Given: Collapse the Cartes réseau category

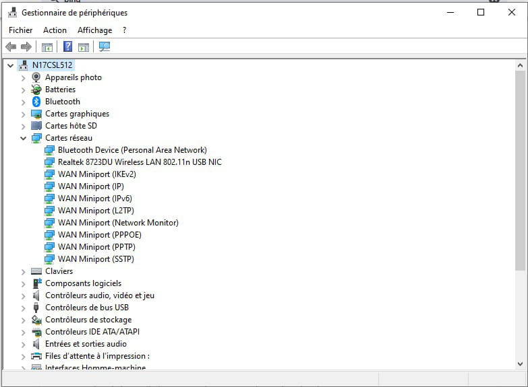Looking at the screenshot, I should [23, 138].
